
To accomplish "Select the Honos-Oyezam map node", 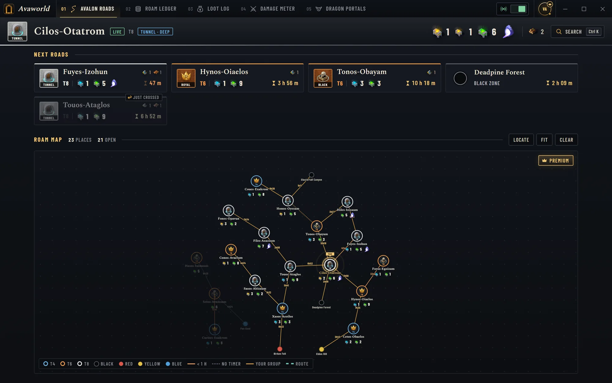I will (x=288, y=200).
